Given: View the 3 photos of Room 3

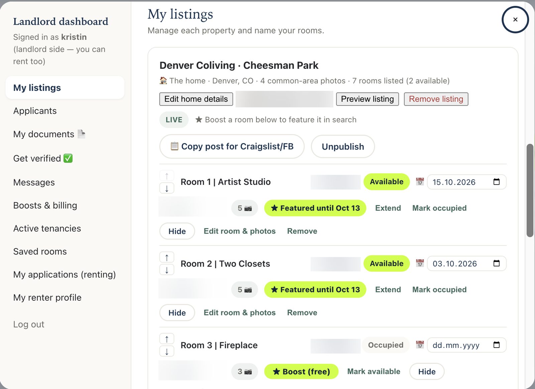Looking at the screenshot, I should 244,372.
